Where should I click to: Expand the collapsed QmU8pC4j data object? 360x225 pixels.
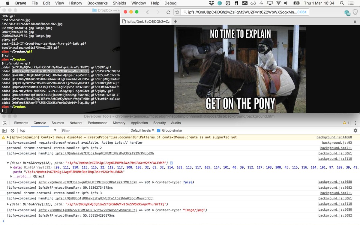(x=8, y=204)
